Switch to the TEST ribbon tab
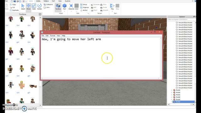 click(x=53, y=1)
